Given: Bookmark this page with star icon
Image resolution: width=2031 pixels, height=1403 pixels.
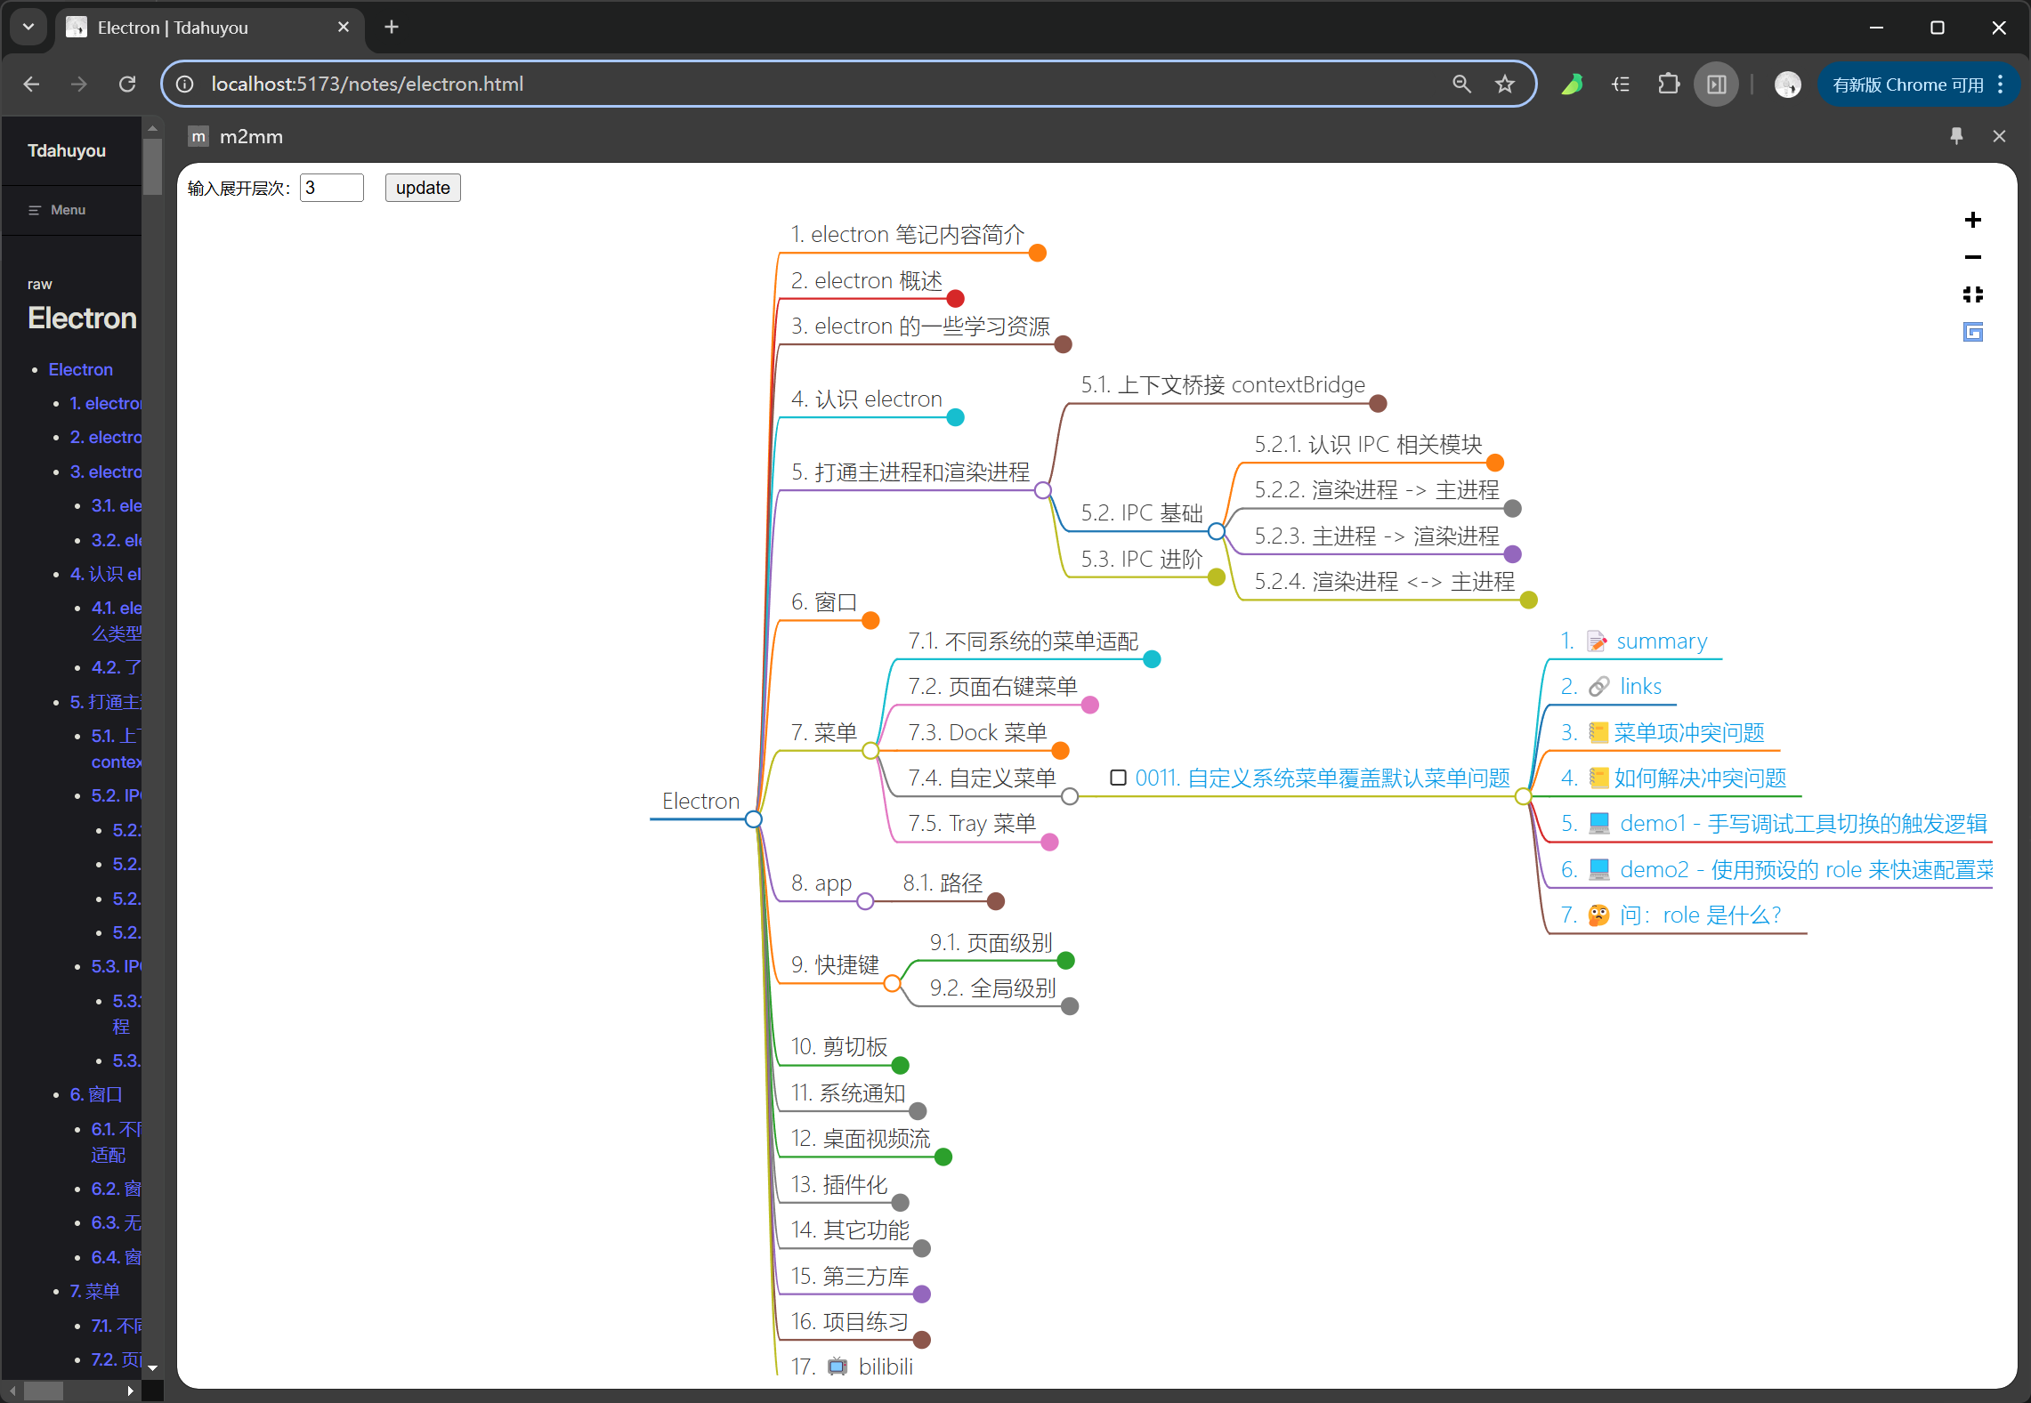Looking at the screenshot, I should pos(1504,85).
